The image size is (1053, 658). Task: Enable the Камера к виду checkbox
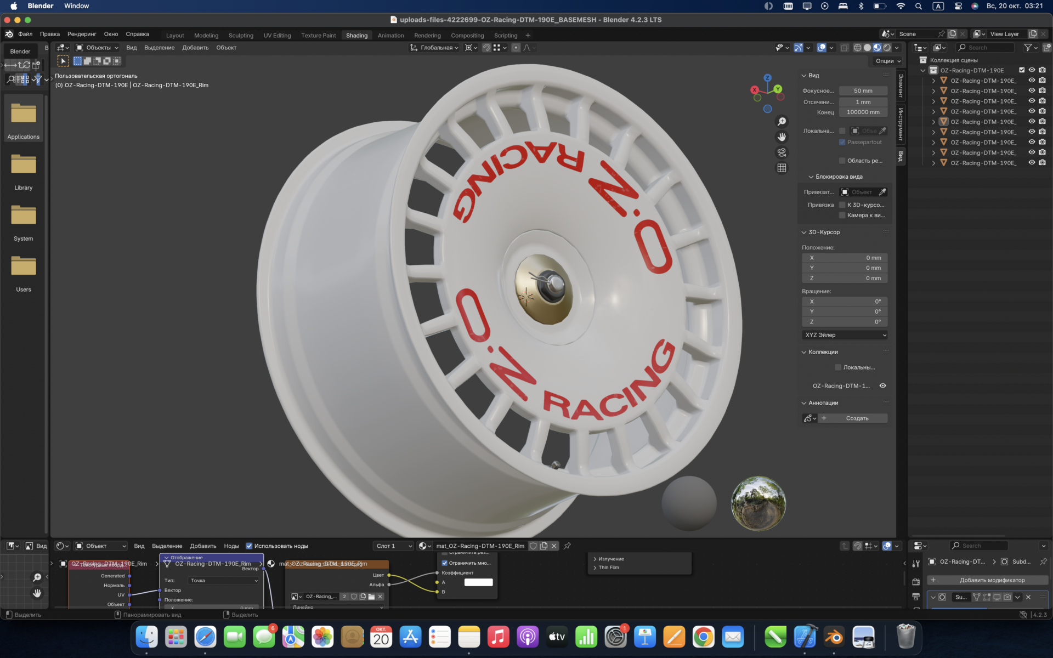(842, 215)
